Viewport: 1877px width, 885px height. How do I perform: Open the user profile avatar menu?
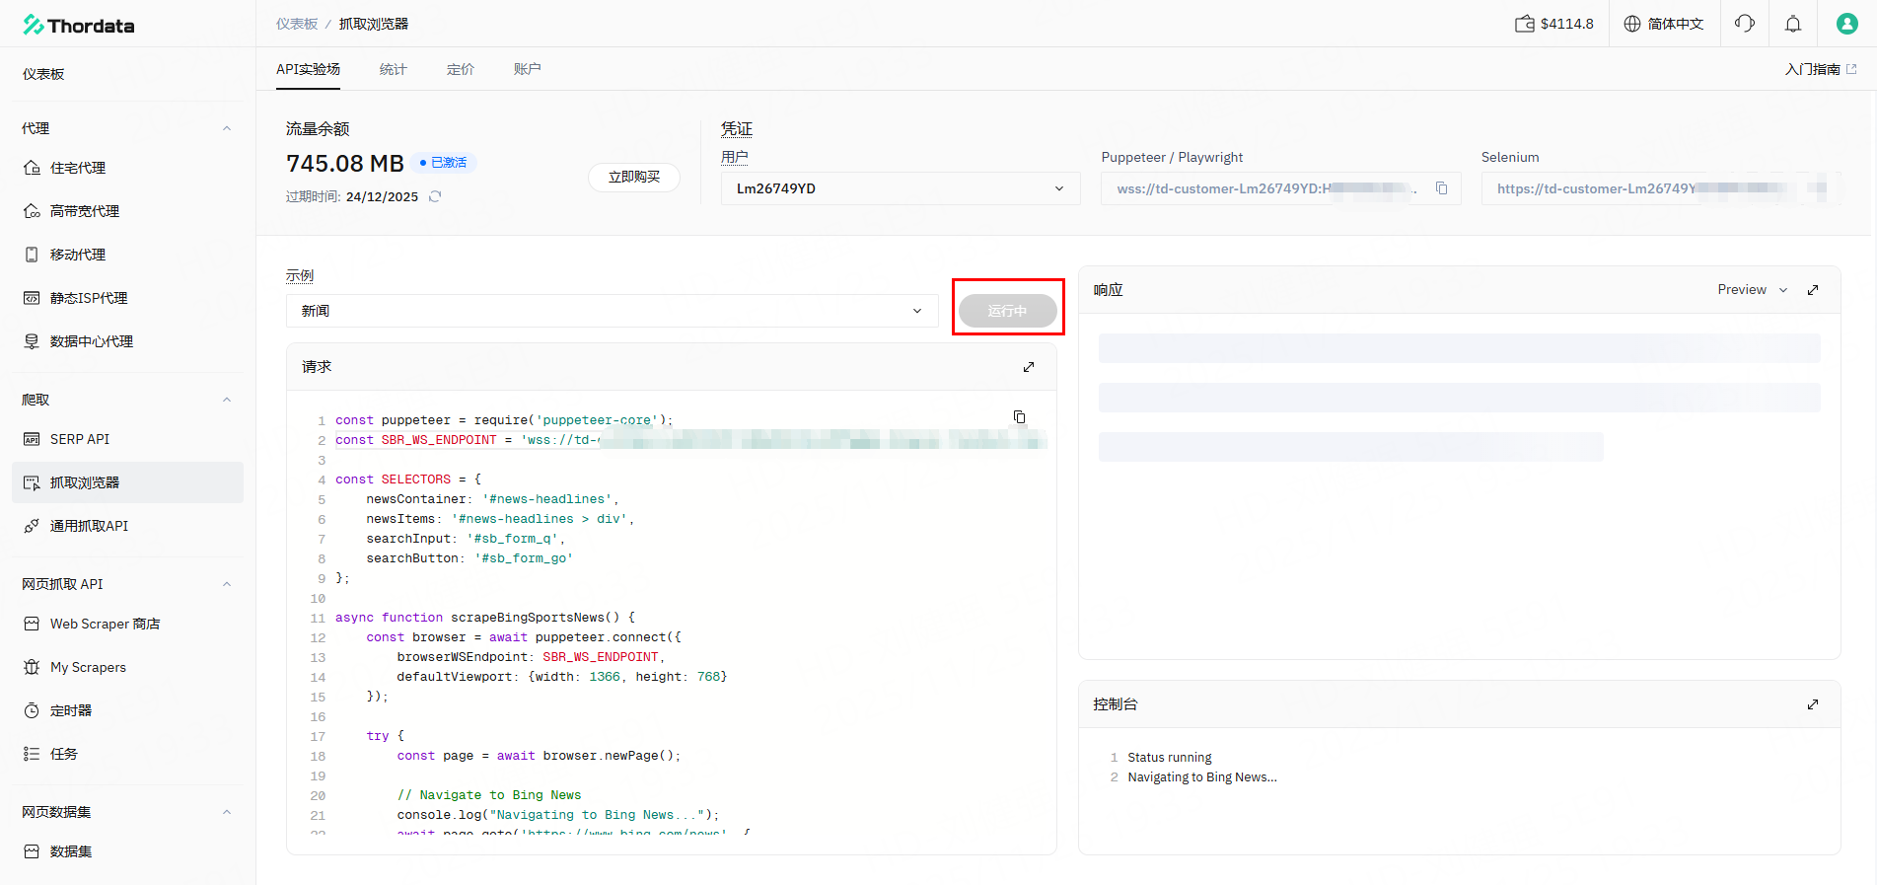[1846, 24]
